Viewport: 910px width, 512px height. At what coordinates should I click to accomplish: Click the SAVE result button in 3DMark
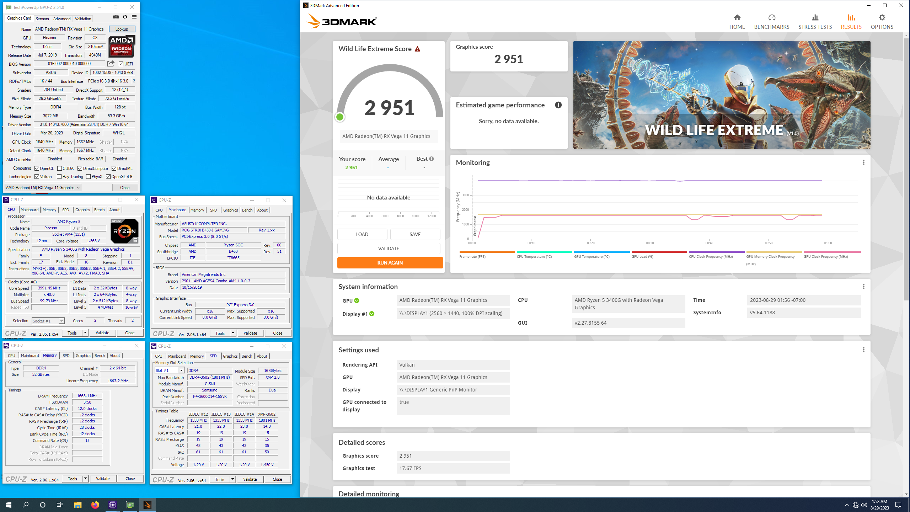coord(415,234)
